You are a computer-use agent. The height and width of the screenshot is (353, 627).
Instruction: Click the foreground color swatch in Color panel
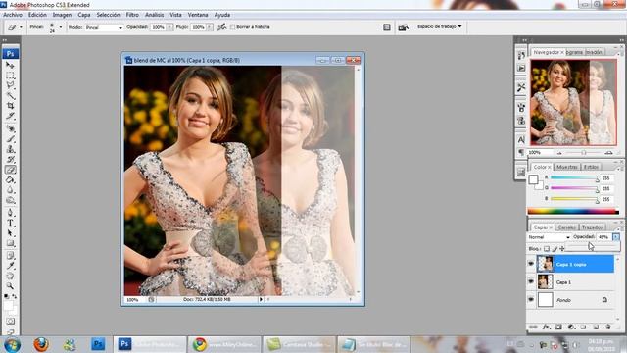pyautogui.click(x=533, y=179)
